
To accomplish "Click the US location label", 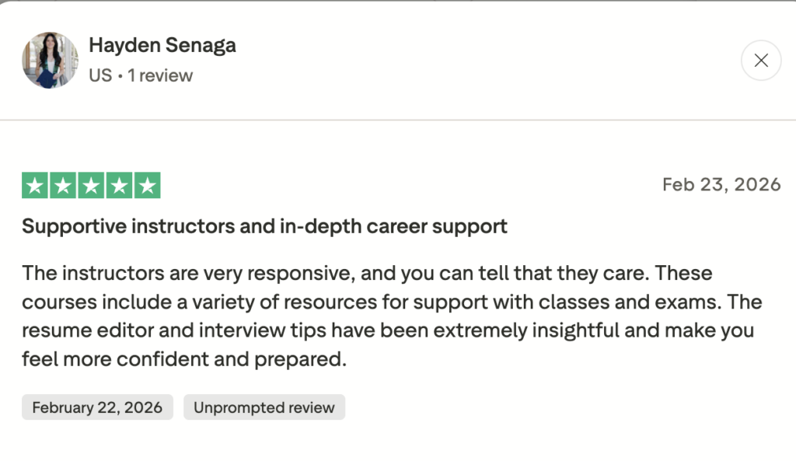I will click(x=99, y=75).
